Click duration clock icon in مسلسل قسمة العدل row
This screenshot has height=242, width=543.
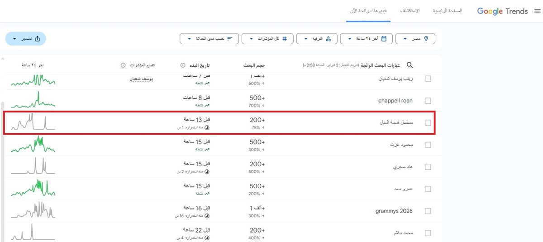pos(207,128)
